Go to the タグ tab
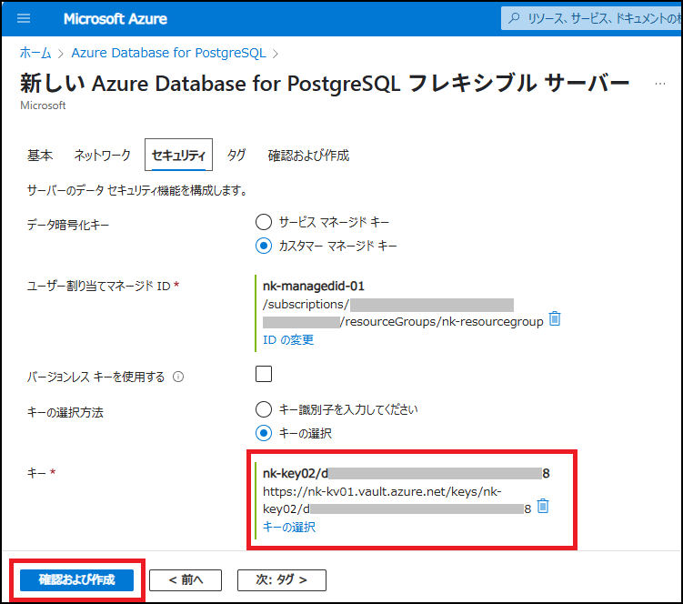This screenshot has height=604, width=683. click(236, 156)
